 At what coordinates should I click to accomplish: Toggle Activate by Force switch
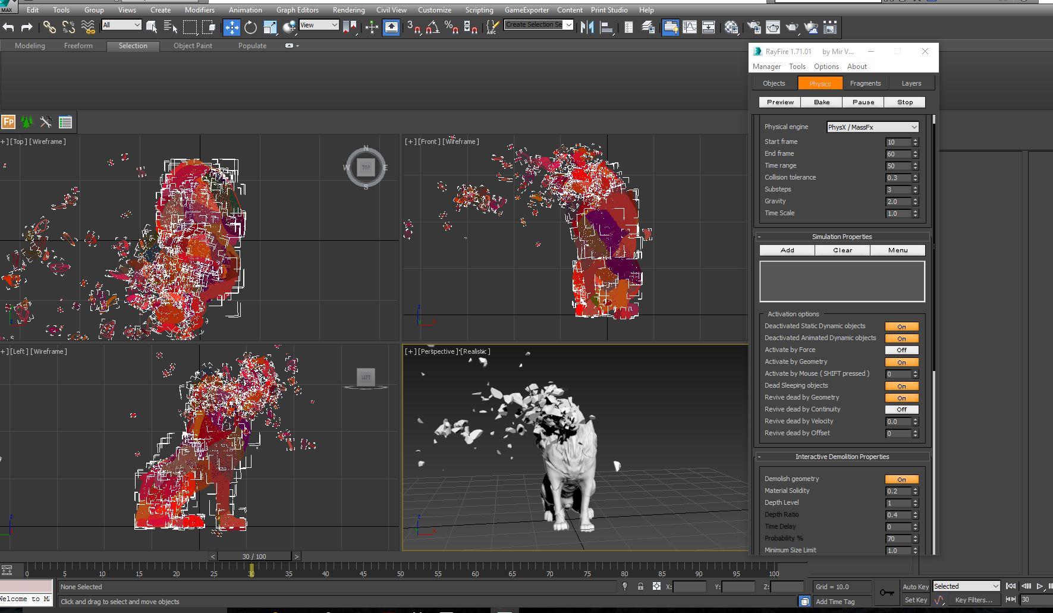point(901,350)
